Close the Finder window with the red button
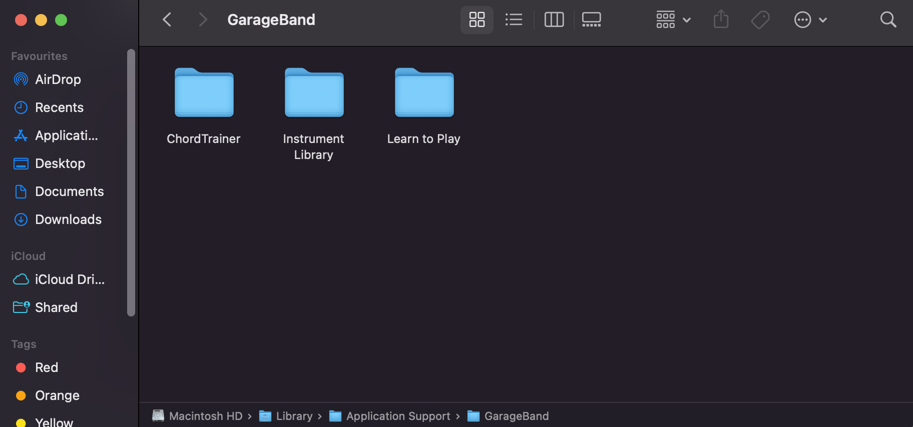The height and width of the screenshot is (427, 913). point(21,20)
